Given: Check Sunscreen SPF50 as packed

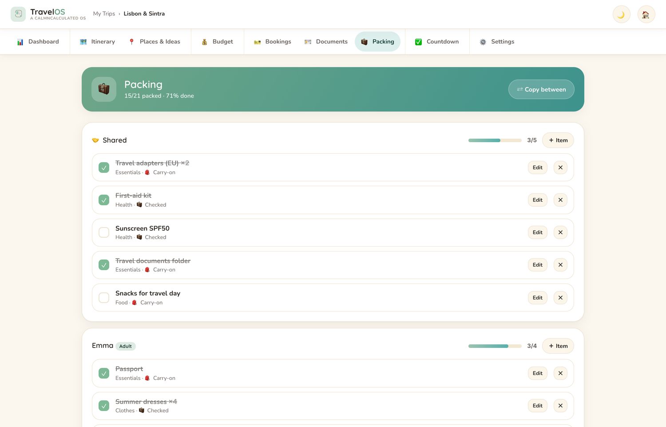Looking at the screenshot, I should [104, 232].
